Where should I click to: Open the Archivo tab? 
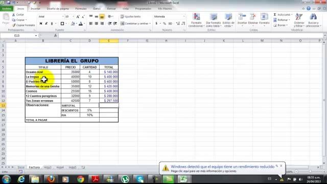[7, 9]
